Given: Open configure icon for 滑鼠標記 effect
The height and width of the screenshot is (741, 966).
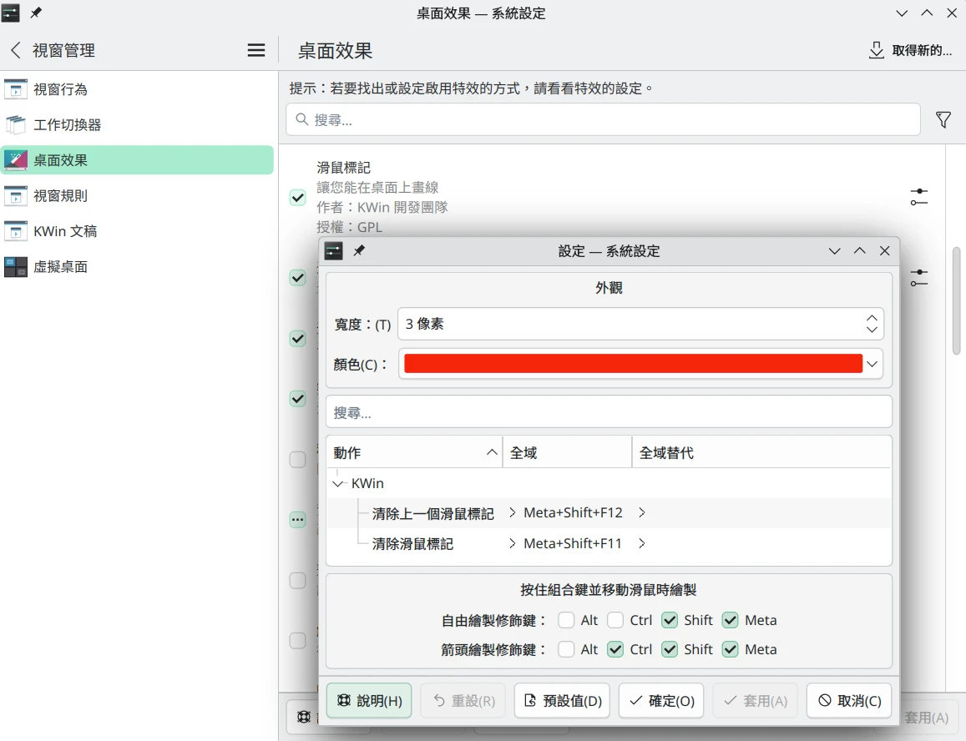Looking at the screenshot, I should 918,198.
